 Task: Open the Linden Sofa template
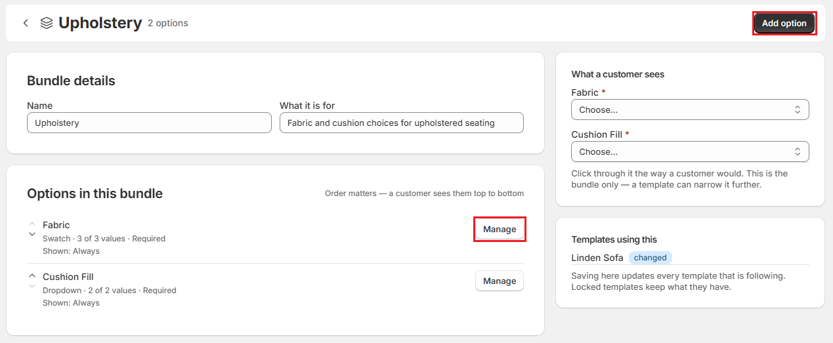[x=597, y=258]
